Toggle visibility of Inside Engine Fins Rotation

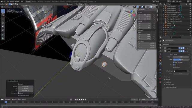pyautogui.click(x=190, y=13)
